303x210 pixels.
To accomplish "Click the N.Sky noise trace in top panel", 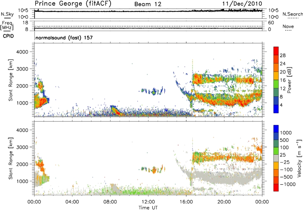I will click(x=148, y=11).
